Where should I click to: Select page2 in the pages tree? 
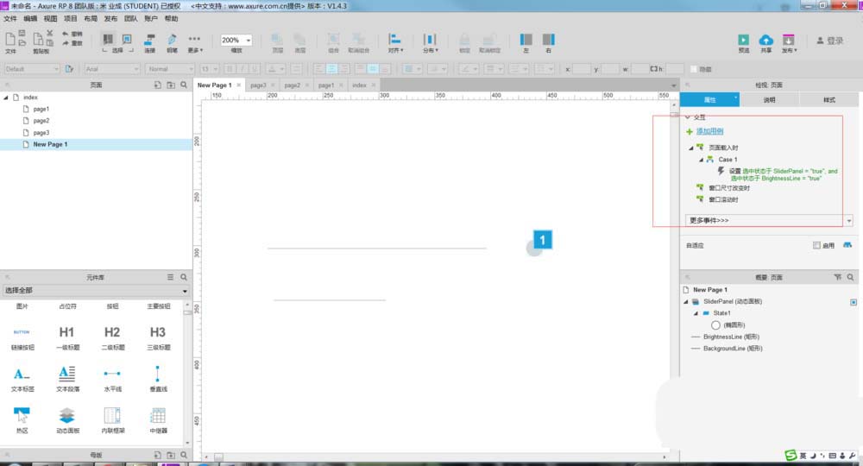click(x=41, y=121)
